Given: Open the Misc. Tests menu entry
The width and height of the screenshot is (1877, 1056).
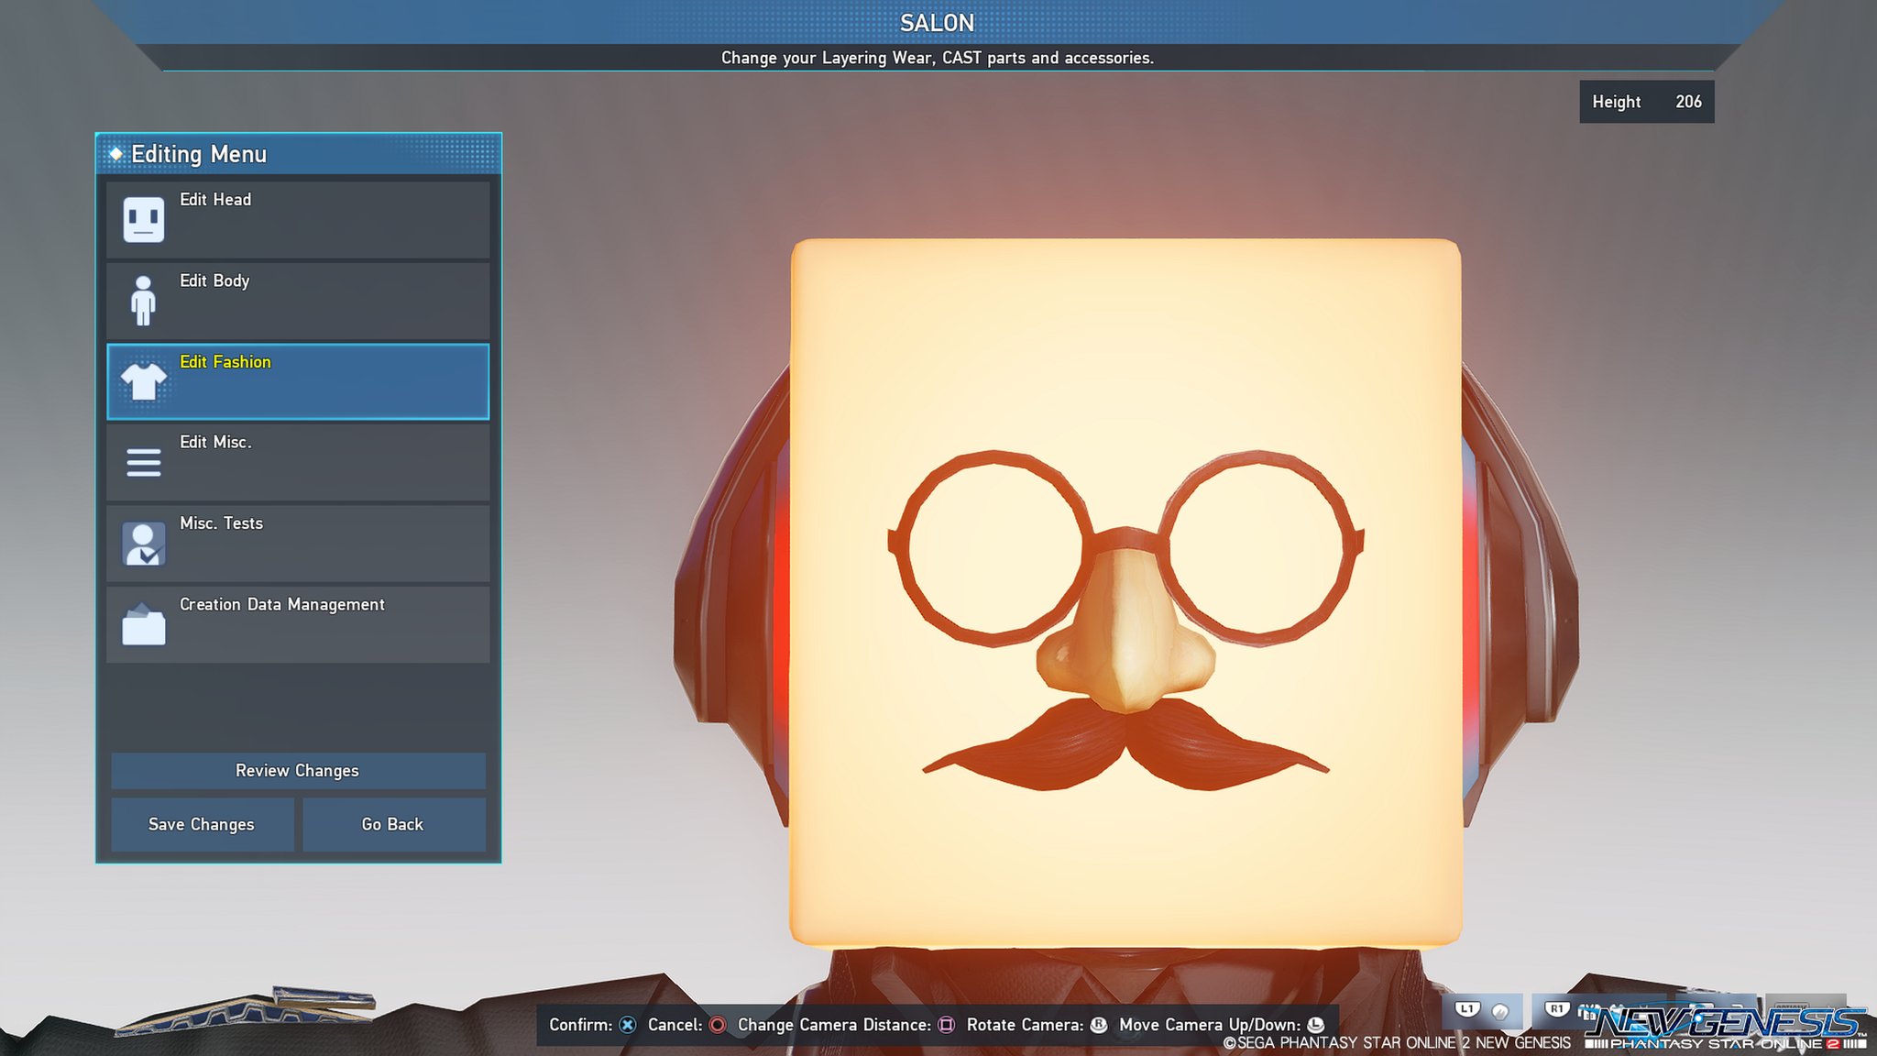Looking at the screenshot, I should pos(298,544).
